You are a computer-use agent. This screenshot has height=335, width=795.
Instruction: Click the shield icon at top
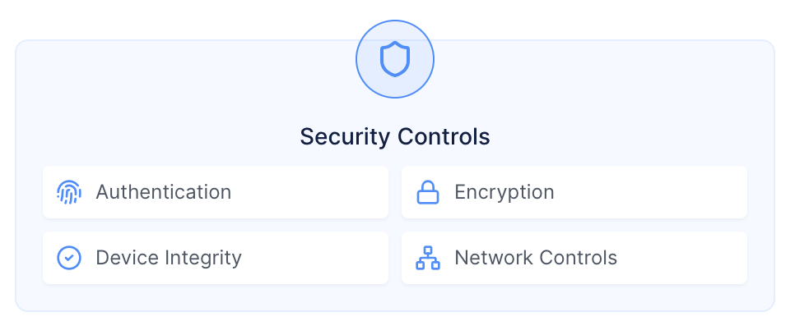[x=395, y=60]
